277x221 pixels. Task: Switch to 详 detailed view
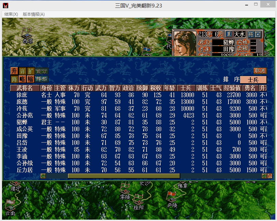pos(23,71)
